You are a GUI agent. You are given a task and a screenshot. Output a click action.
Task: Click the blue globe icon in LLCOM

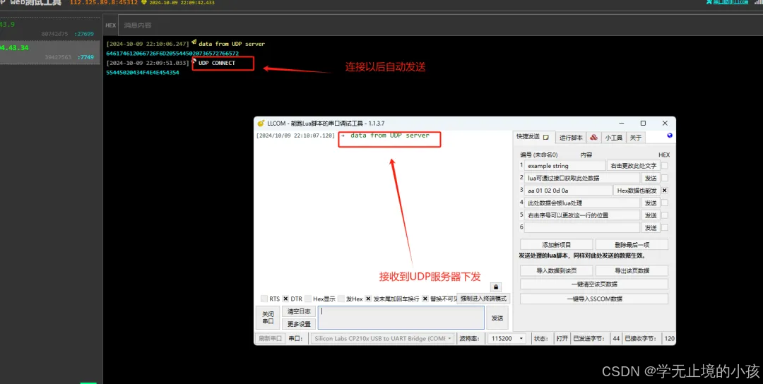(670, 136)
